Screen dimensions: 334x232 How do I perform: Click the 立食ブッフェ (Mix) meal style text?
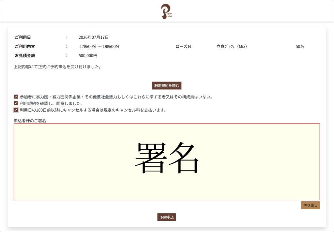point(232,47)
